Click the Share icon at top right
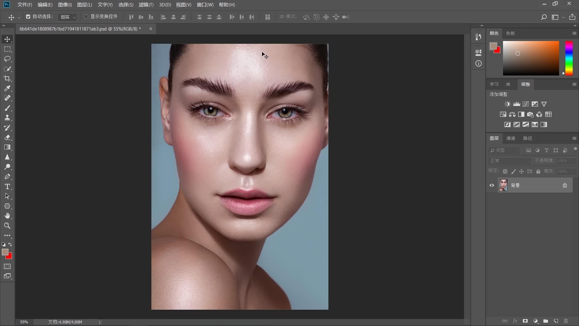Screen dimensions: 579x326 [x=572, y=17]
